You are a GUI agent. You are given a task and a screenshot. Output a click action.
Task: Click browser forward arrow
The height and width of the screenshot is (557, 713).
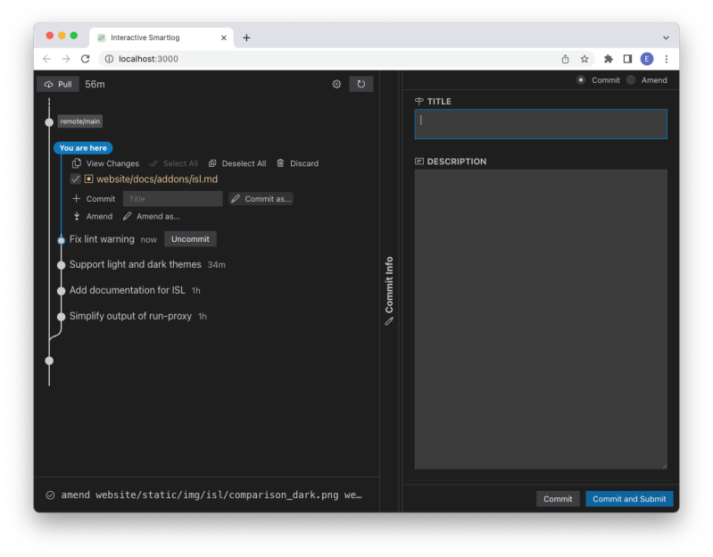[x=66, y=59]
